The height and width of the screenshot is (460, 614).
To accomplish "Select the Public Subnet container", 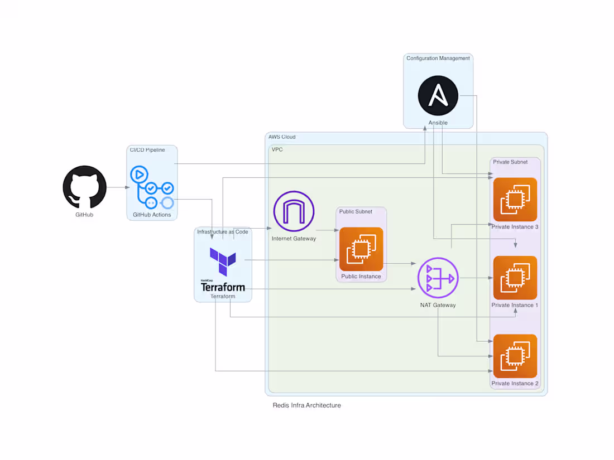I will [355, 211].
